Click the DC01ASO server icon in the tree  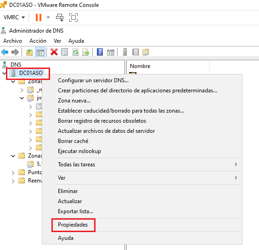(x=13, y=73)
